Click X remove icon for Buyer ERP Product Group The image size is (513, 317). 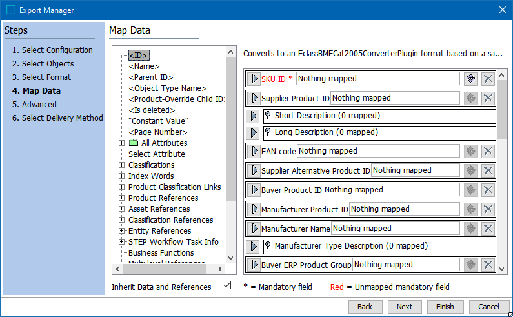click(x=488, y=265)
